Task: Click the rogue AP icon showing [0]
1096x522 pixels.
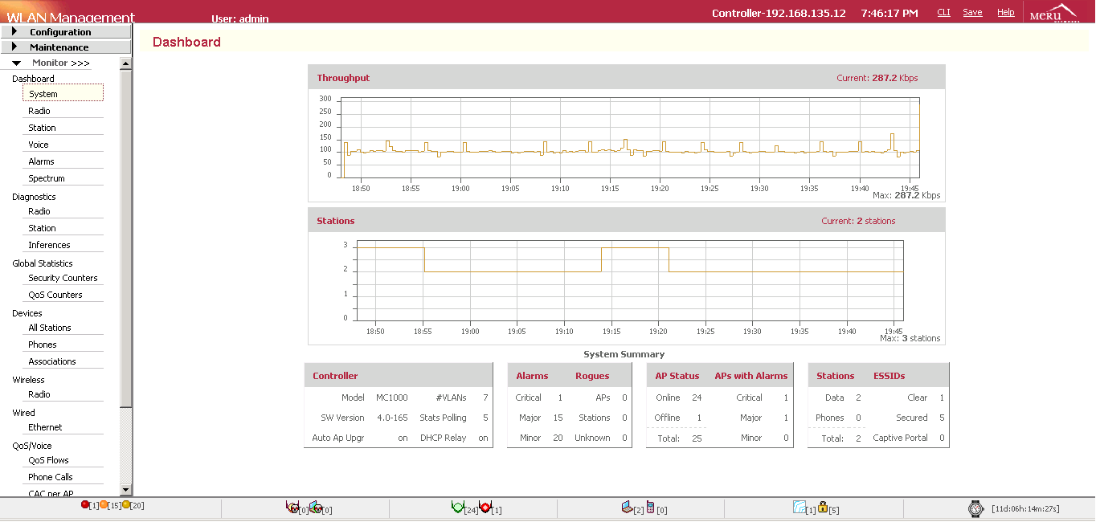Action: (292, 508)
